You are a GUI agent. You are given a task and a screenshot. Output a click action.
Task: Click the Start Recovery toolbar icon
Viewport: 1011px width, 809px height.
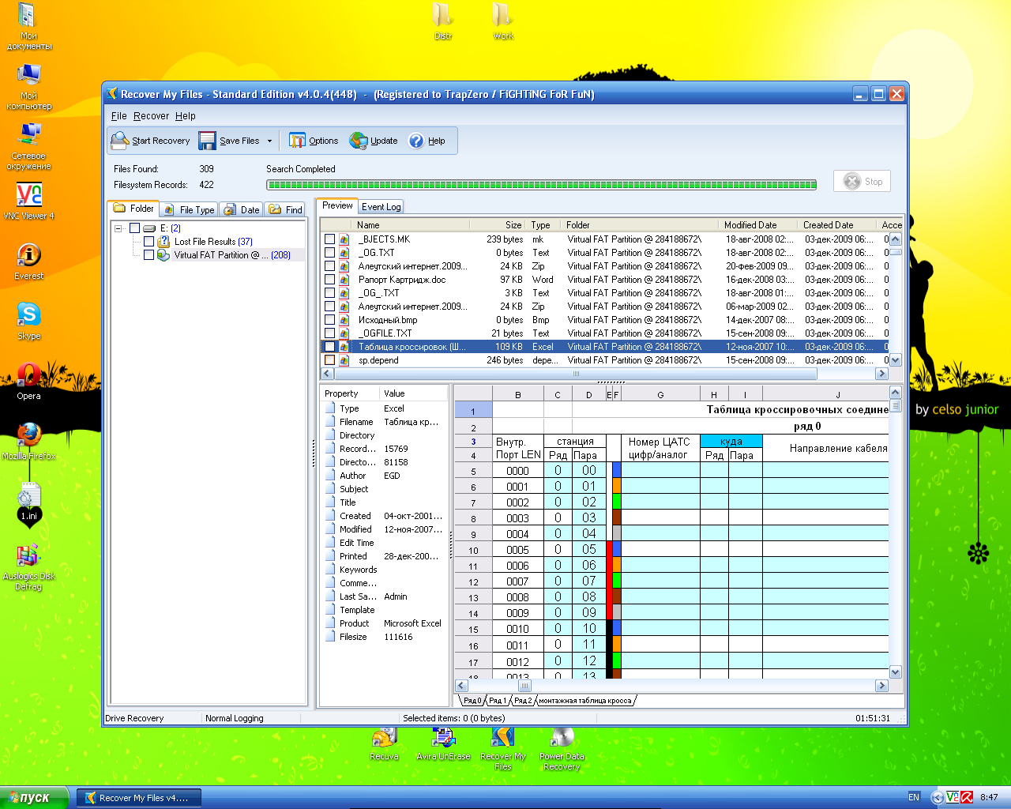(x=120, y=141)
